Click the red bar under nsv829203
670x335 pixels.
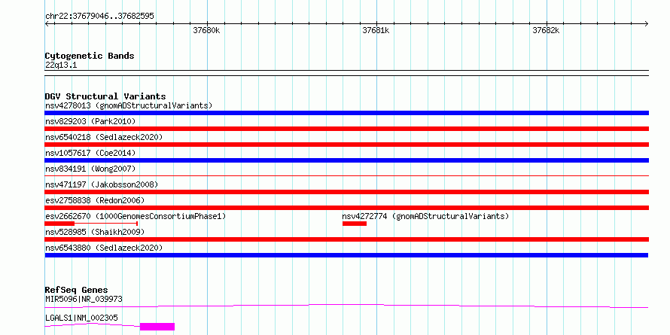coord(346,129)
